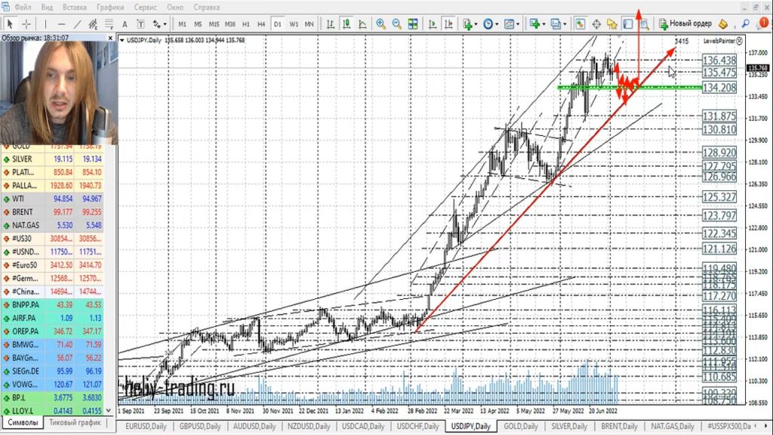
Task: Open the USDJPY chart title dropdown
Action: (123, 39)
